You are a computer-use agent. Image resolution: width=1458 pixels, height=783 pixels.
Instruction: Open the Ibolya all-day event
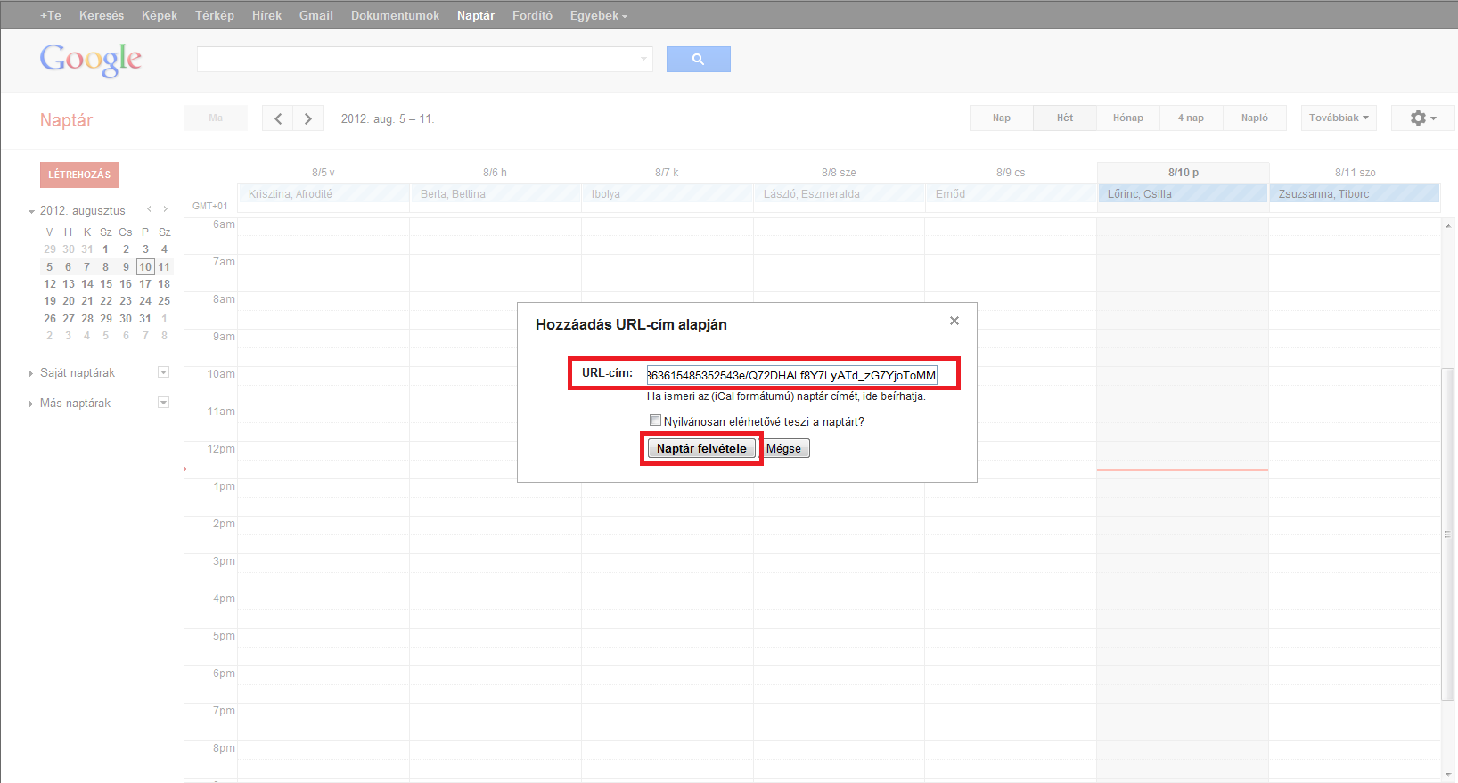pyautogui.click(x=668, y=193)
